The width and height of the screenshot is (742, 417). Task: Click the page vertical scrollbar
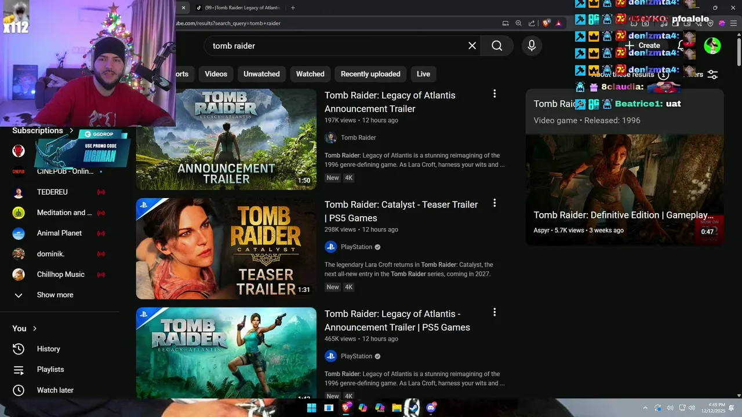[x=739, y=51]
